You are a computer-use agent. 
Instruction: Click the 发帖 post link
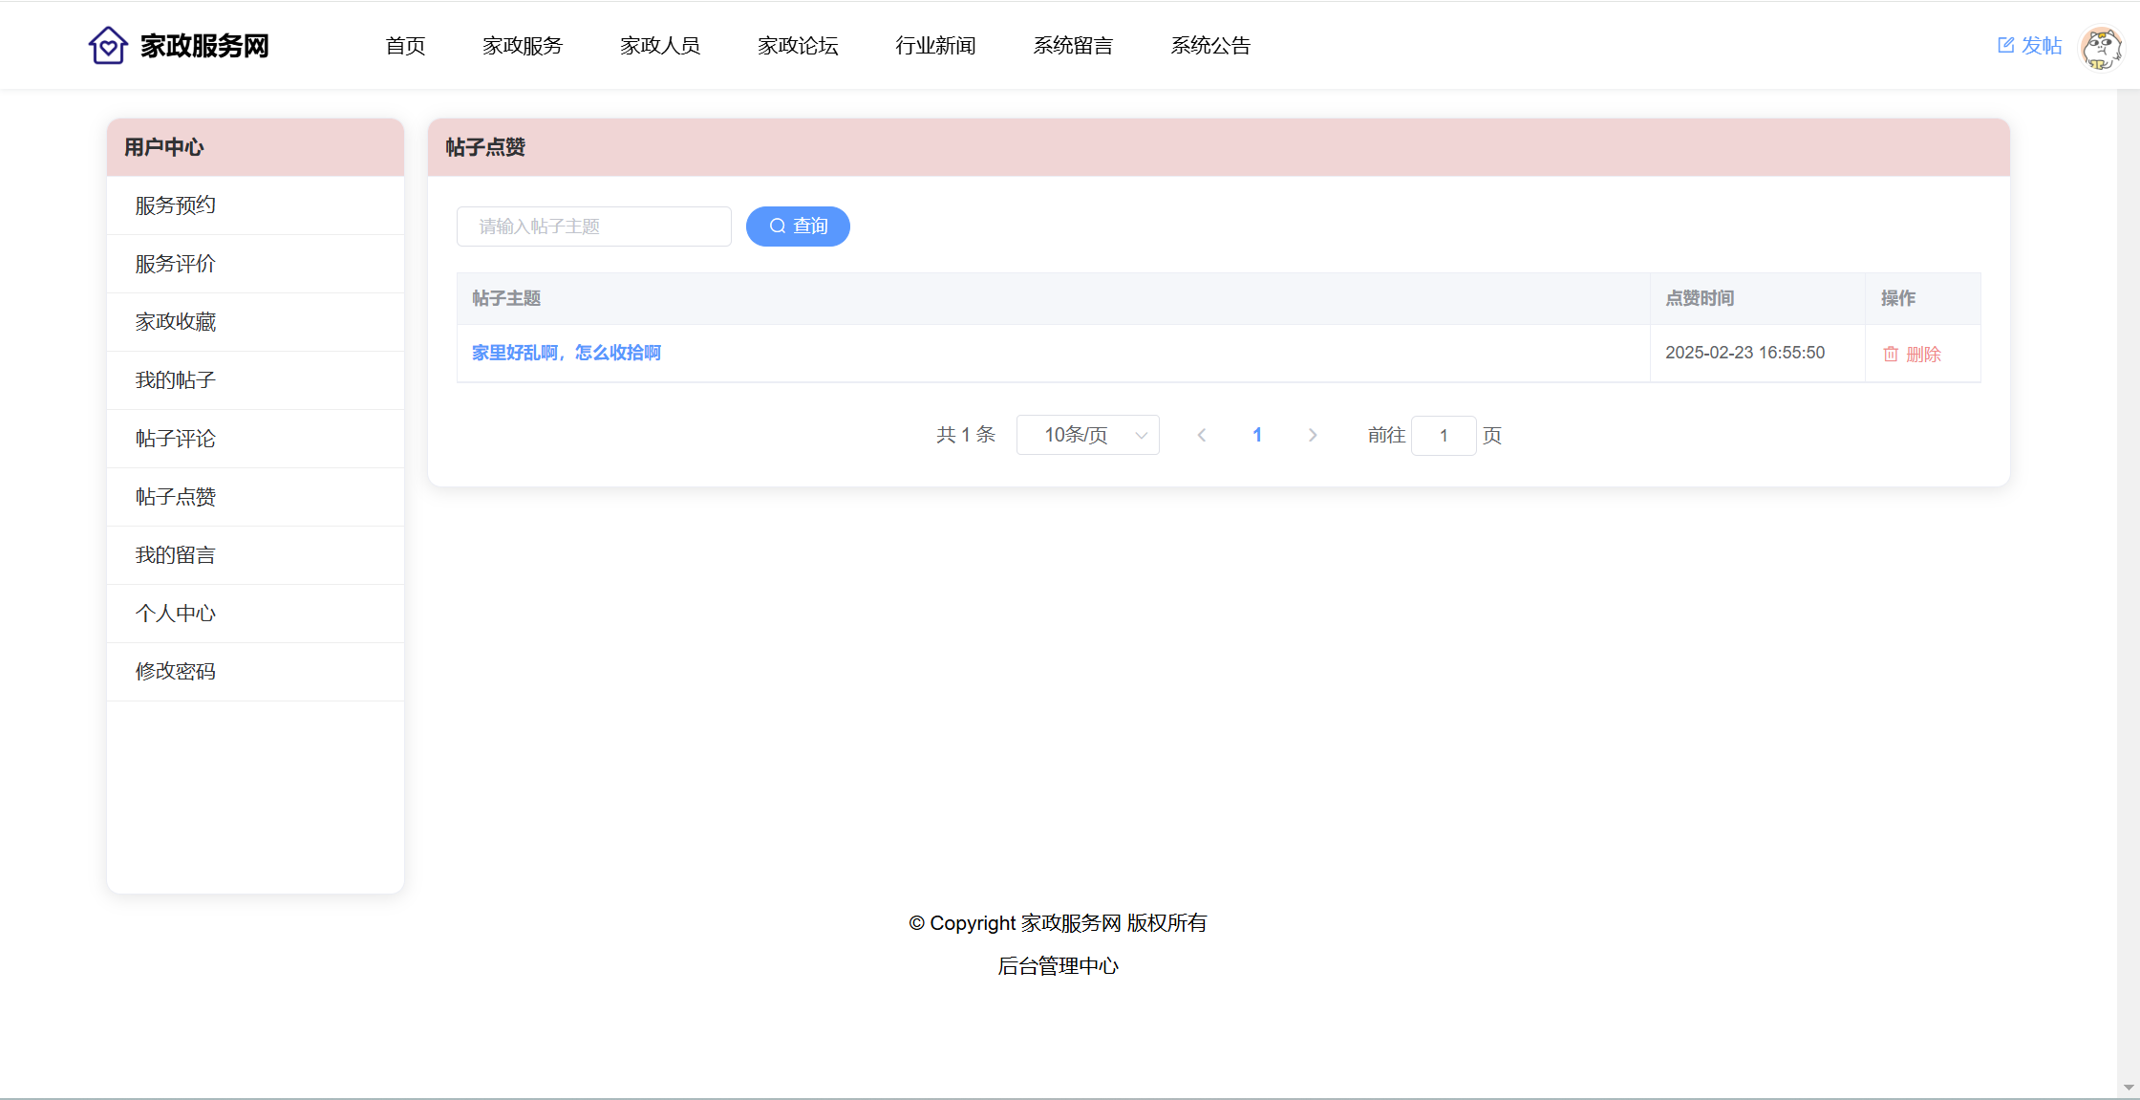point(2030,45)
